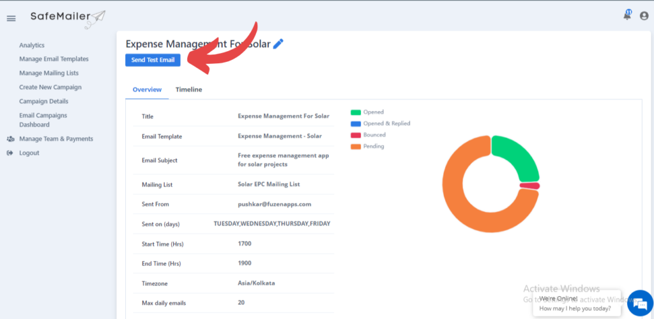Open Create New Campaign page

click(50, 87)
